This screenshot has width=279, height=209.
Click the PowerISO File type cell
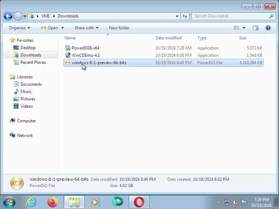210,63
